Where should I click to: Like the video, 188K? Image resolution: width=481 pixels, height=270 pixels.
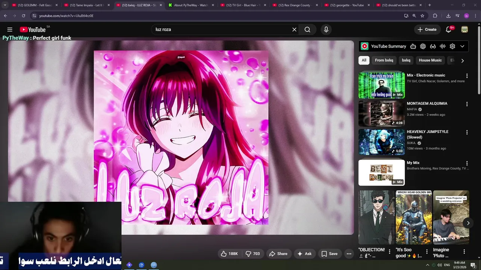229,254
